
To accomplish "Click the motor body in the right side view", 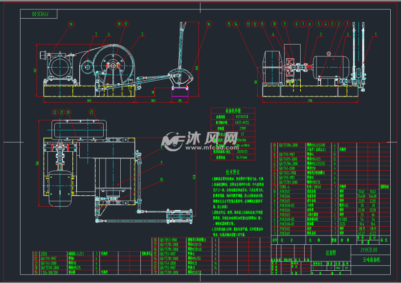I will (x=331, y=67).
